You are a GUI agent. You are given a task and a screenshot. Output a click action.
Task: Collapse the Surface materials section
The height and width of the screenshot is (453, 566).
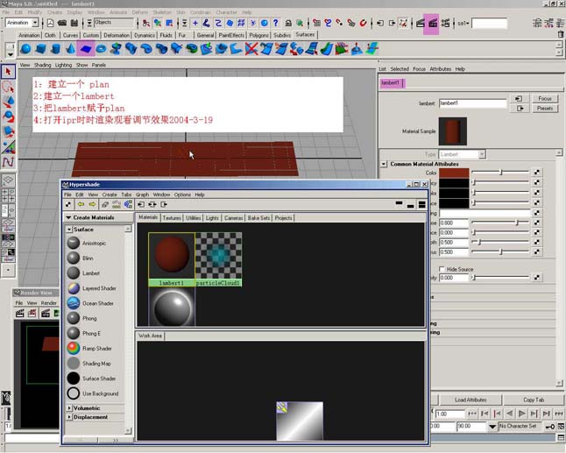69,230
